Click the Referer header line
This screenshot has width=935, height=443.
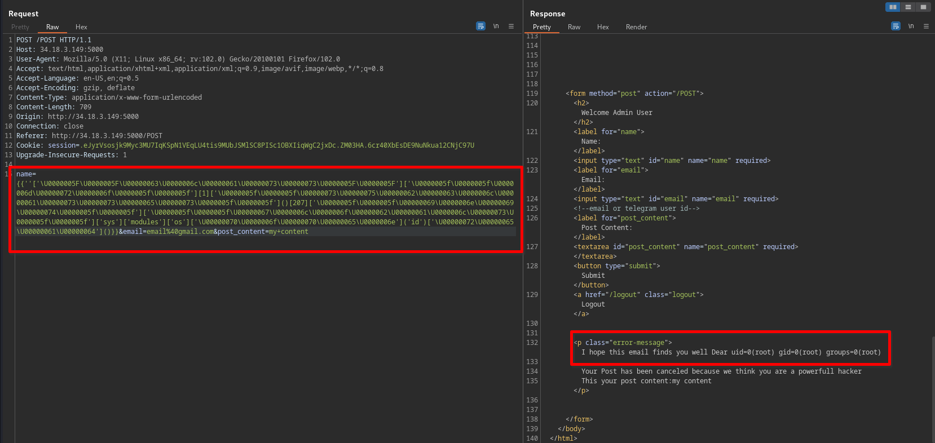point(89,136)
